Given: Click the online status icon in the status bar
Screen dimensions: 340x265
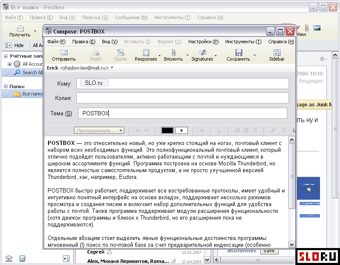Looking at the screenshot, I should 9,258.
